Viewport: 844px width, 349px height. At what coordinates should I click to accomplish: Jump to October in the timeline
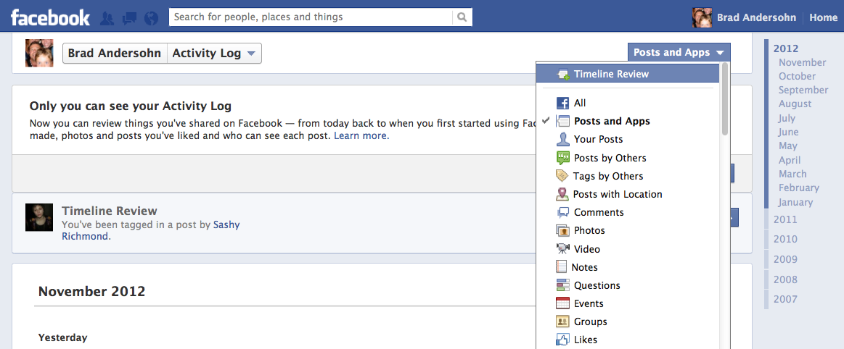(x=797, y=76)
